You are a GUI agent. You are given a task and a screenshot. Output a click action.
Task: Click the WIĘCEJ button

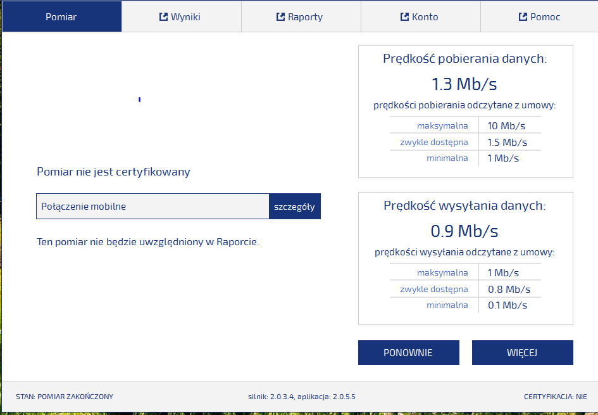[x=522, y=353]
